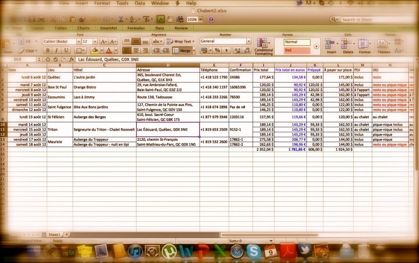
Task: Toggle Bold formatting
Action: click(x=47, y=50)
